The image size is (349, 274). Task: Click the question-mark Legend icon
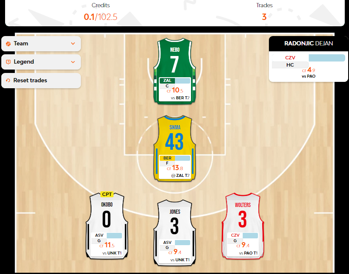coord(8,62)
